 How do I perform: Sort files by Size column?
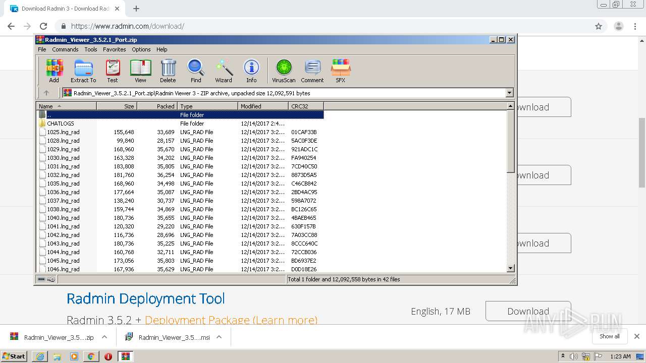click(117, 106)
